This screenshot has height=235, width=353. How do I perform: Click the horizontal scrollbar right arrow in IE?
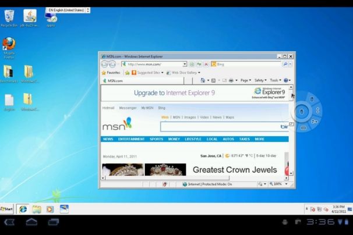pos(287,178)
